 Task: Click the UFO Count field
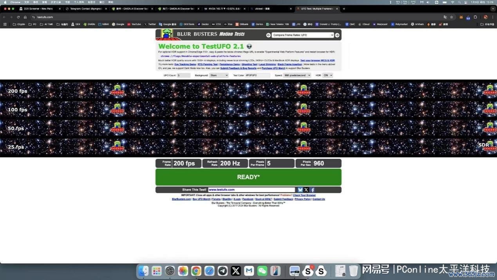pos(184,75)
